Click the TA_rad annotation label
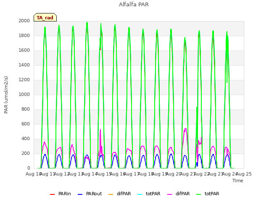Viewport: 269px width, 202px height. [45, 18]
